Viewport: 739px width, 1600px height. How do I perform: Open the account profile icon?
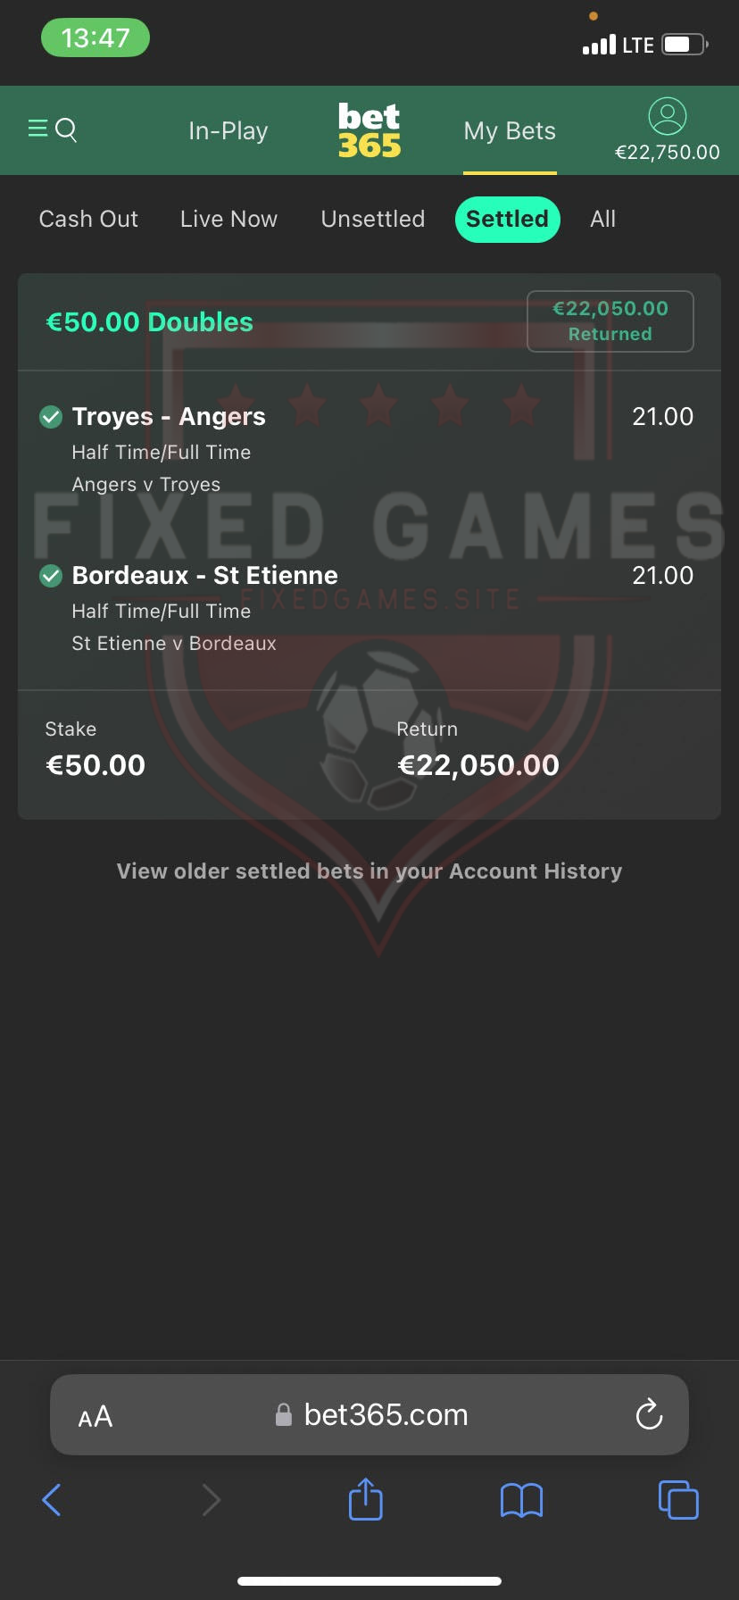(667, 116)
